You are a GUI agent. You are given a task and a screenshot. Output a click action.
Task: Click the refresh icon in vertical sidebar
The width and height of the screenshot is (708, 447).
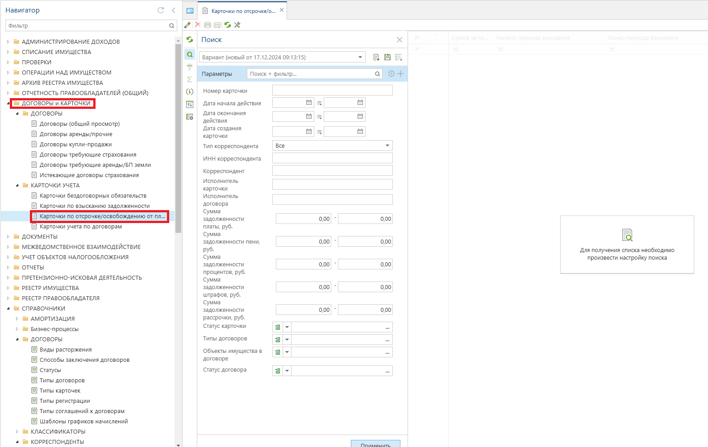(190, 40)
